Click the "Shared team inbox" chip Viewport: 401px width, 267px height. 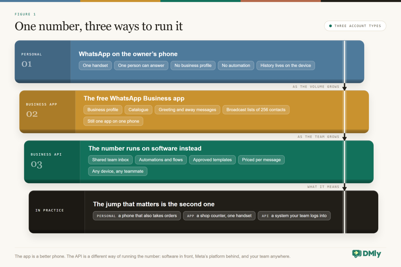(110, 160)
